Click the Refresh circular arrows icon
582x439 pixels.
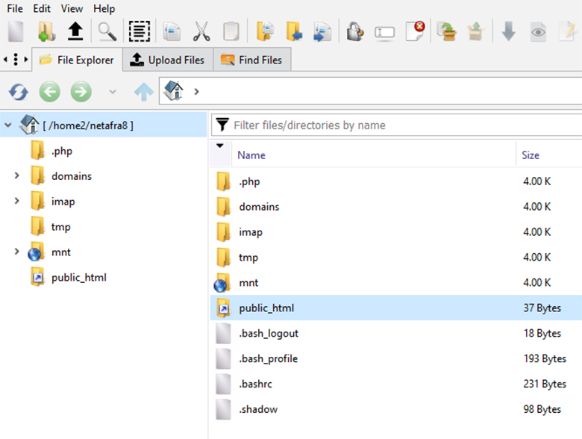19,92
